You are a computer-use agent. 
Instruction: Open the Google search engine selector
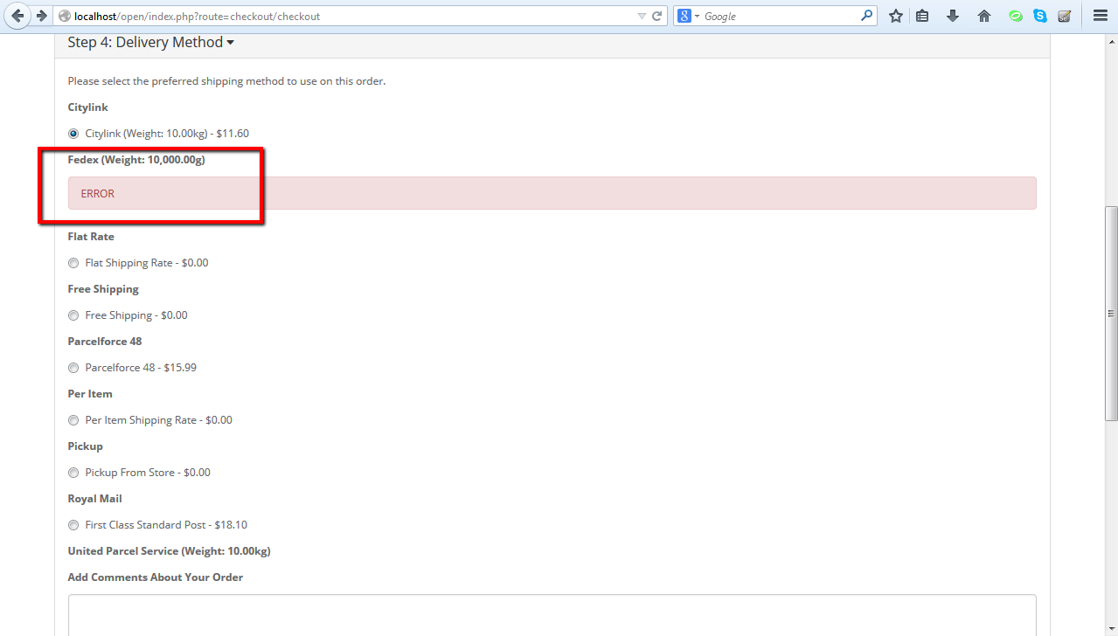[688, 16]
